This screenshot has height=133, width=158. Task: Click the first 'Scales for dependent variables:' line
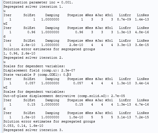(34, 66)
